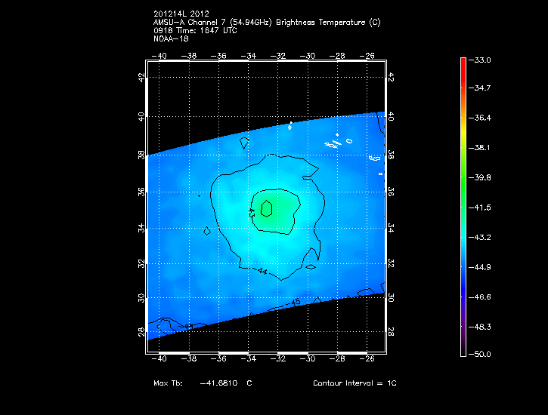This screenshot has width=548, height=415.
Task: Click the -44 contour label on the map
Action: pos(262,270)
